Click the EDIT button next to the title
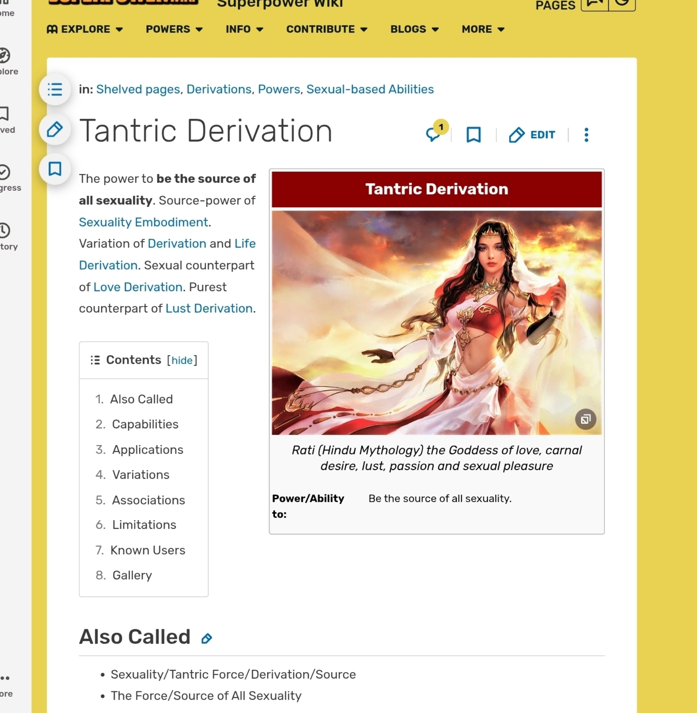 [x=532, y=135]
